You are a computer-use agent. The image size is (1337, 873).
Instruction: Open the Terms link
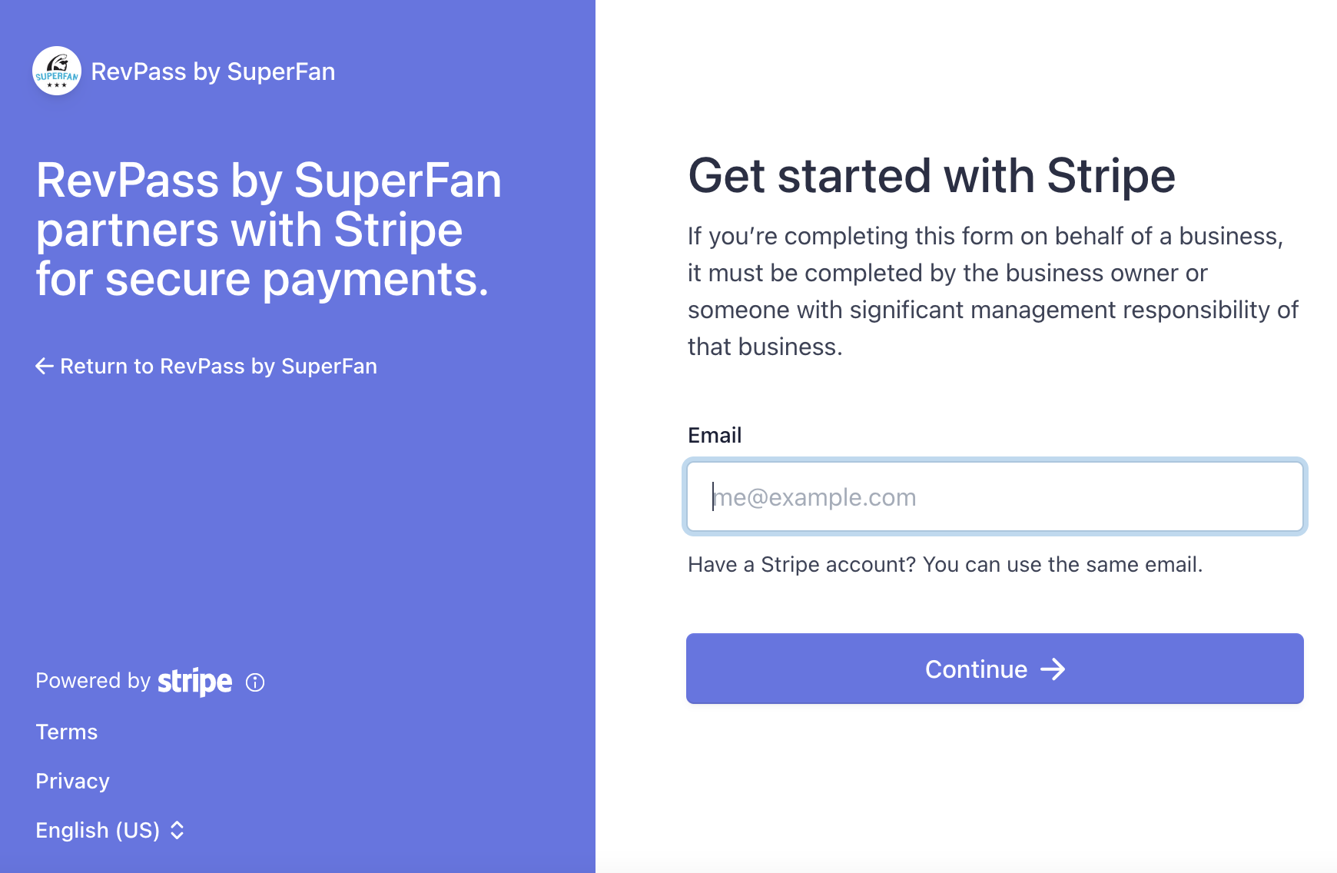[67, 732]
